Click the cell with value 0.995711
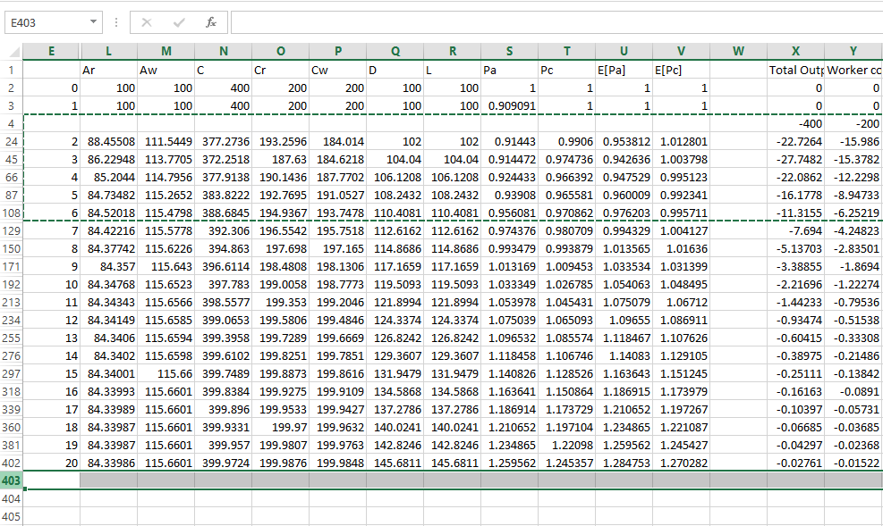 click(682, 213)
